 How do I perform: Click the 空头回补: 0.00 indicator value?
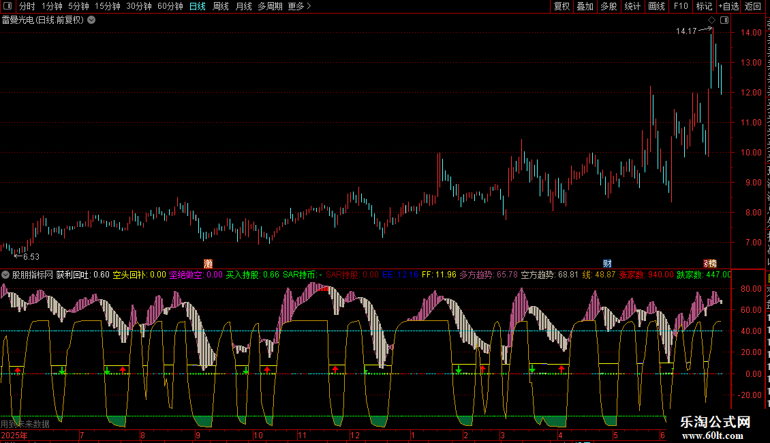click(x=140, y=275)
